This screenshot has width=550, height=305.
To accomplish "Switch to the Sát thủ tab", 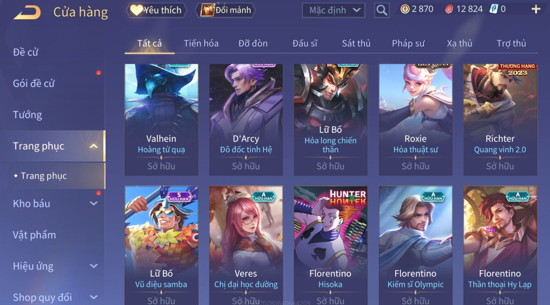I will [356, 43].
